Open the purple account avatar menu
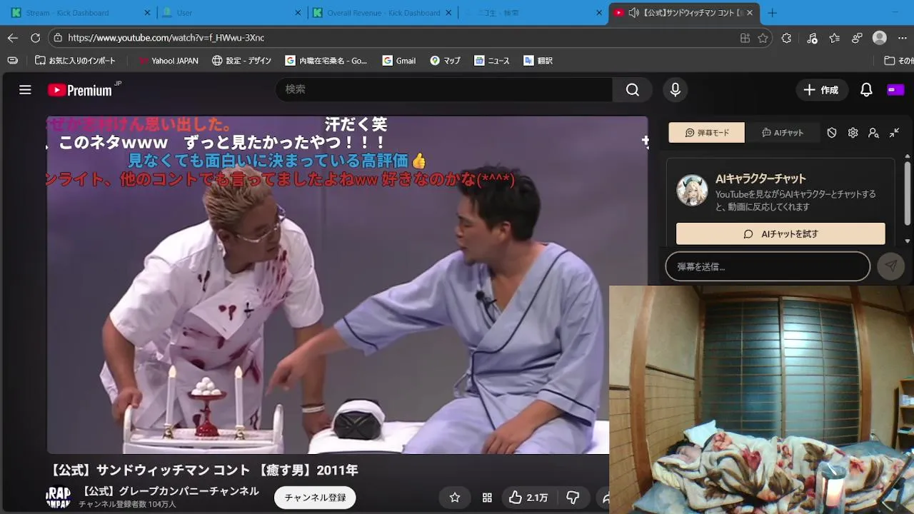 (895, 90)
